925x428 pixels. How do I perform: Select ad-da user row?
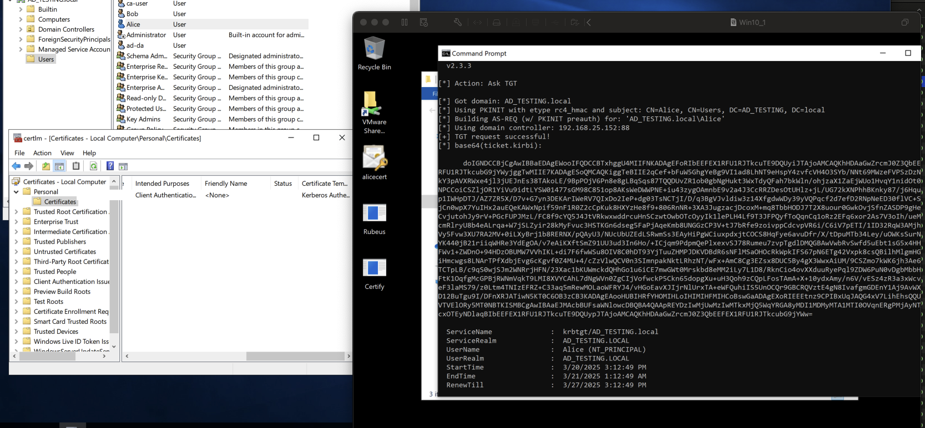coord(213,45)
